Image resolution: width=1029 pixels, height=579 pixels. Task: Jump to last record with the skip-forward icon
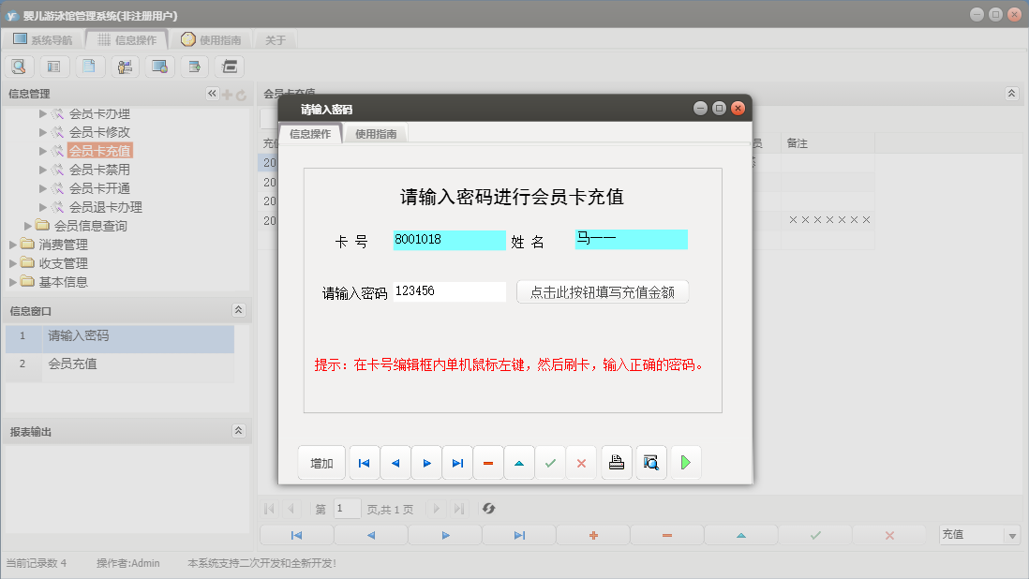tap(457, 462)
